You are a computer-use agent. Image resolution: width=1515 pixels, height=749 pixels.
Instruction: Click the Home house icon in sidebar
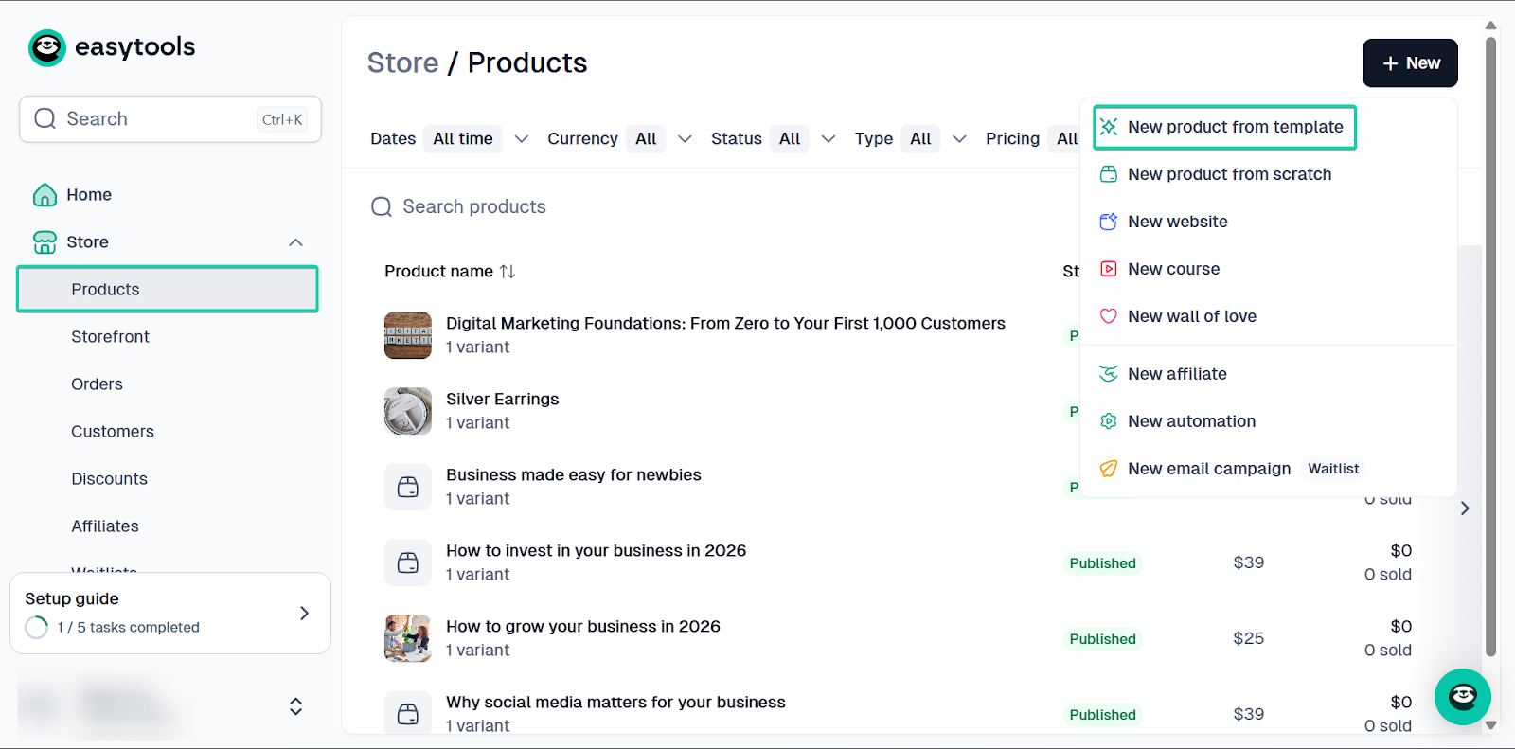[45, 195]
